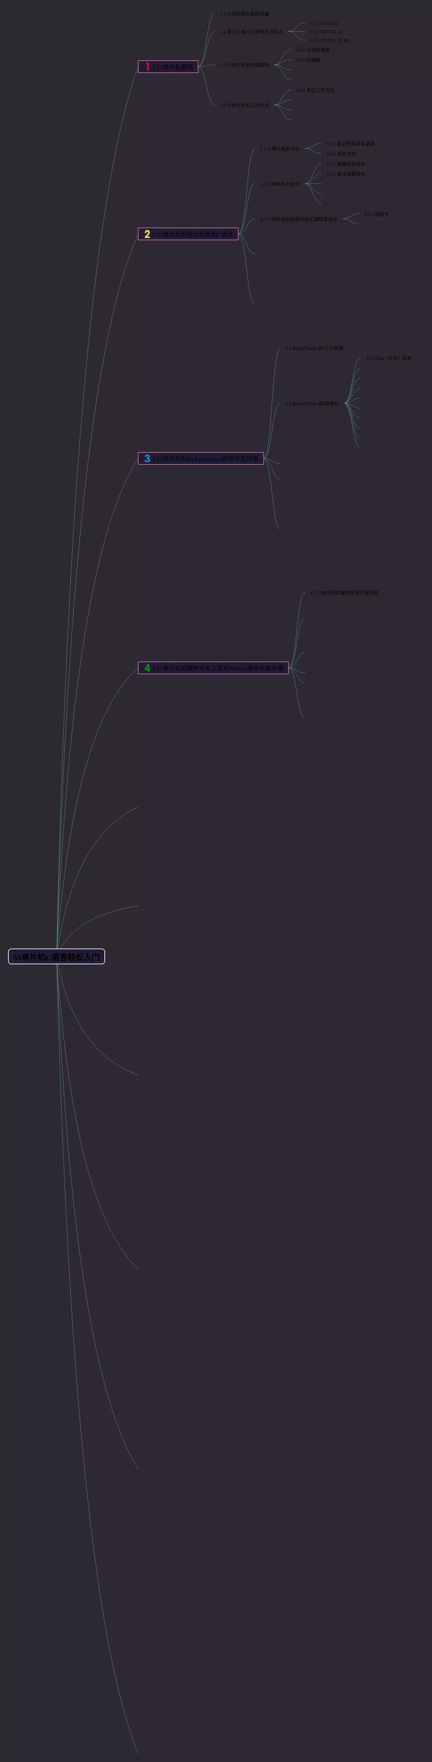Click subtopic 1.2.3 STC89 C52 RC
This screenshot has height=1762, width=432.
tap(330, 40)
